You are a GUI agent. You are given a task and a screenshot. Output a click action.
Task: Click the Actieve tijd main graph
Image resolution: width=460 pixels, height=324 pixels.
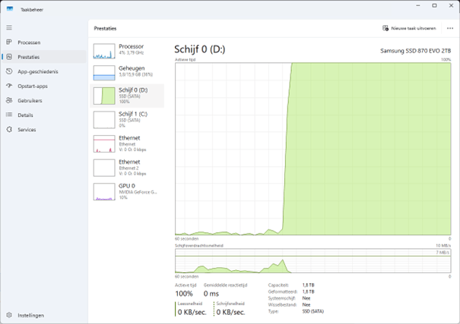pyautogui.click(x=313, y=149)
